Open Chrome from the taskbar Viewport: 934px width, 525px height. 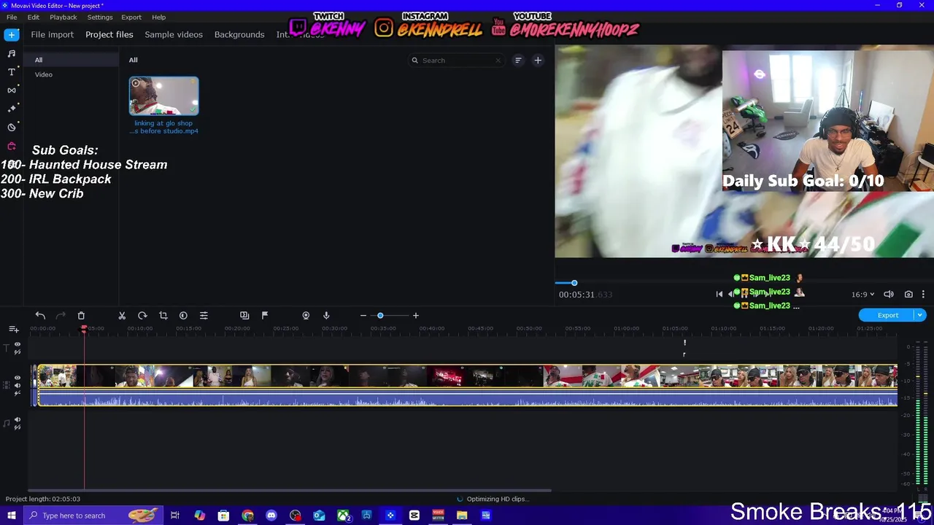coord(247,516)
